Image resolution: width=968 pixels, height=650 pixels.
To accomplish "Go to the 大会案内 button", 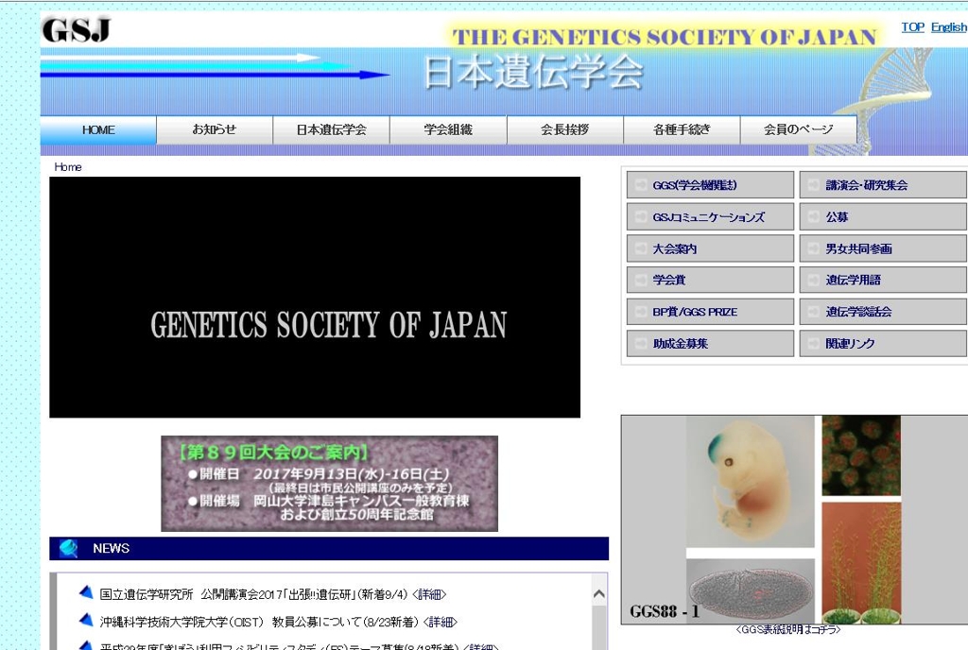I will [x=710, y=249].
